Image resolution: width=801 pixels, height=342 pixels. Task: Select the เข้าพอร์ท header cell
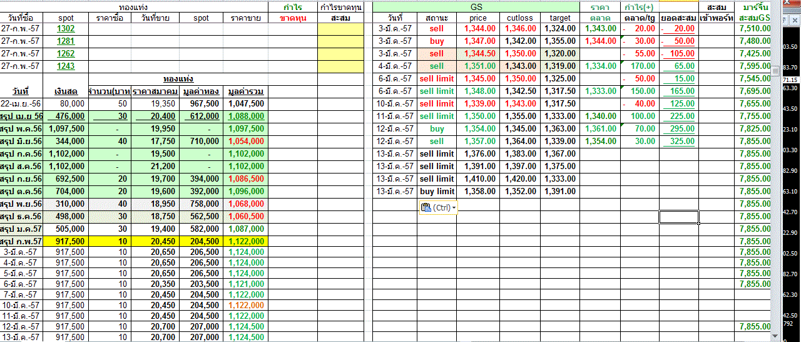click(x=717, y=18)
